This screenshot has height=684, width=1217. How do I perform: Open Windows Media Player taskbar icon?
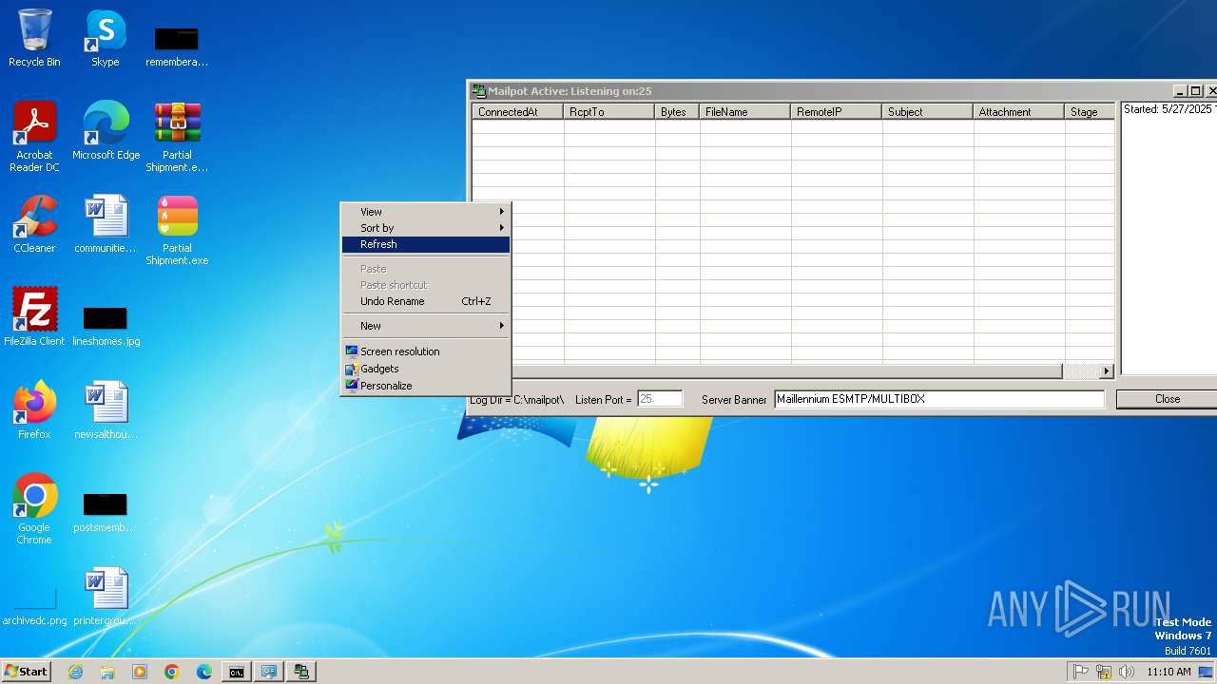tap(140, 672)
